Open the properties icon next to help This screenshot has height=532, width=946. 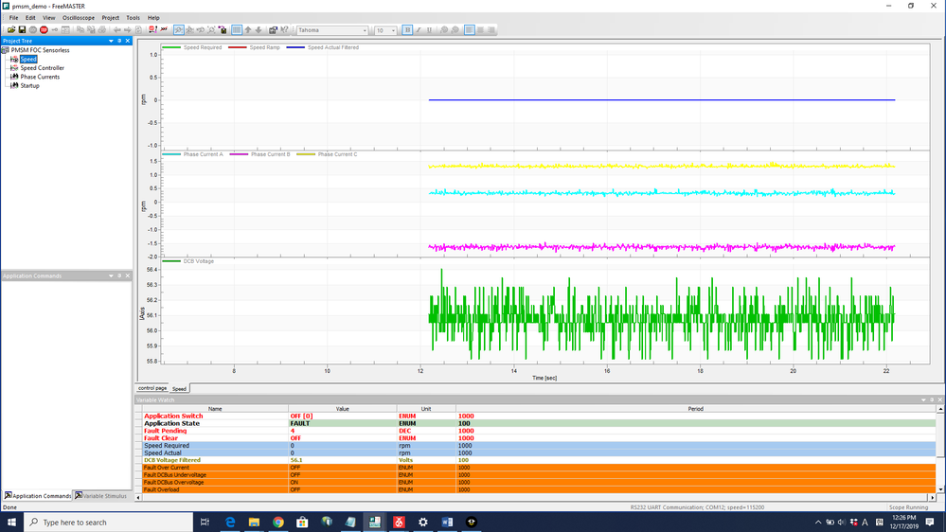coord(274,29)
